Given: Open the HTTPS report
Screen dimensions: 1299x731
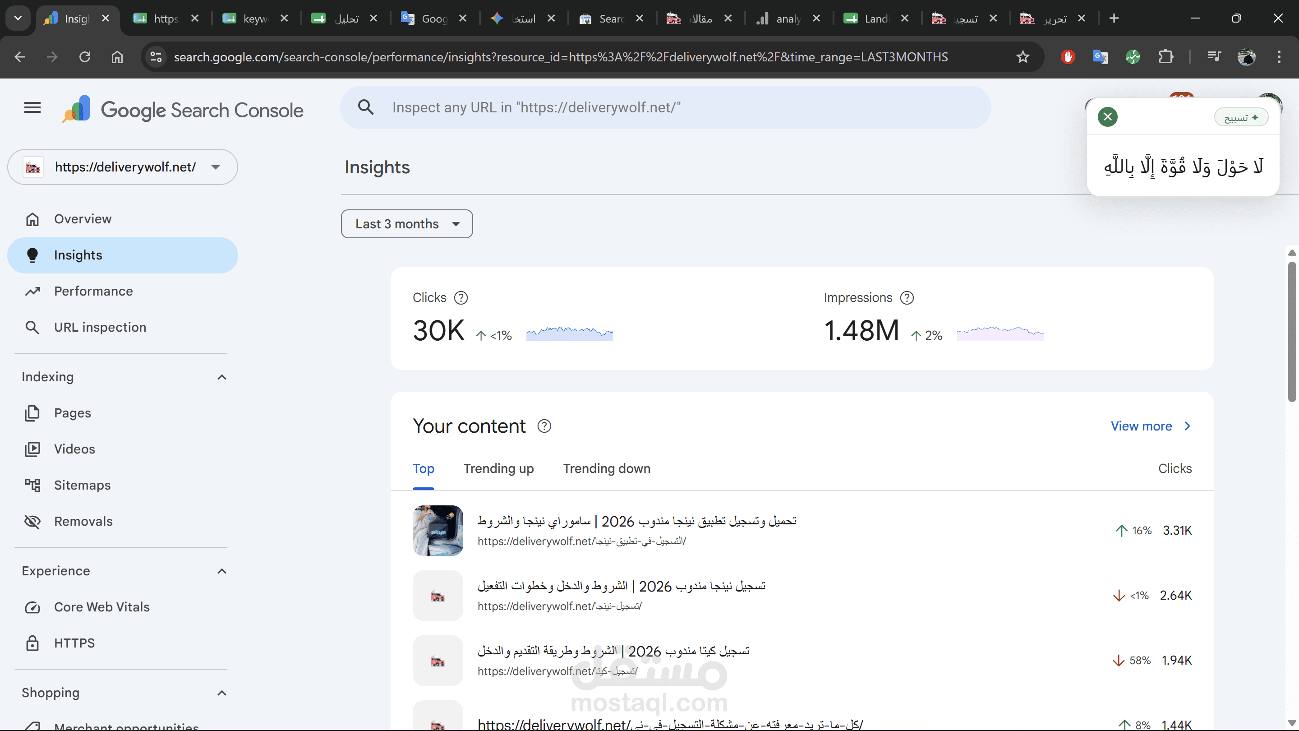Looking at the screenshot, I should tap(123, 643).
